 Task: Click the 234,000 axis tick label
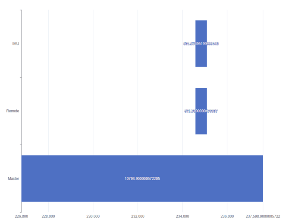click(182, 217)
